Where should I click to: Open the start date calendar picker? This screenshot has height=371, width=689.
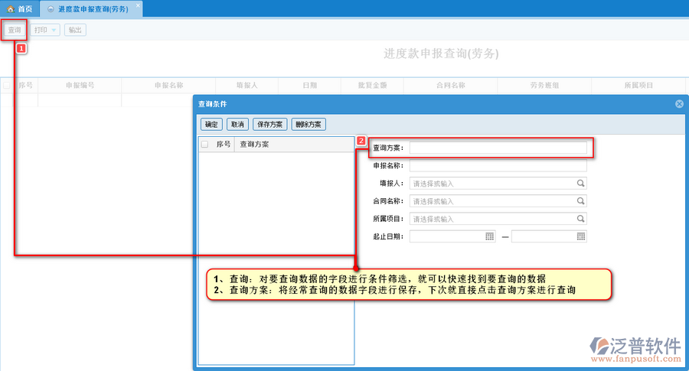point(490,236)
